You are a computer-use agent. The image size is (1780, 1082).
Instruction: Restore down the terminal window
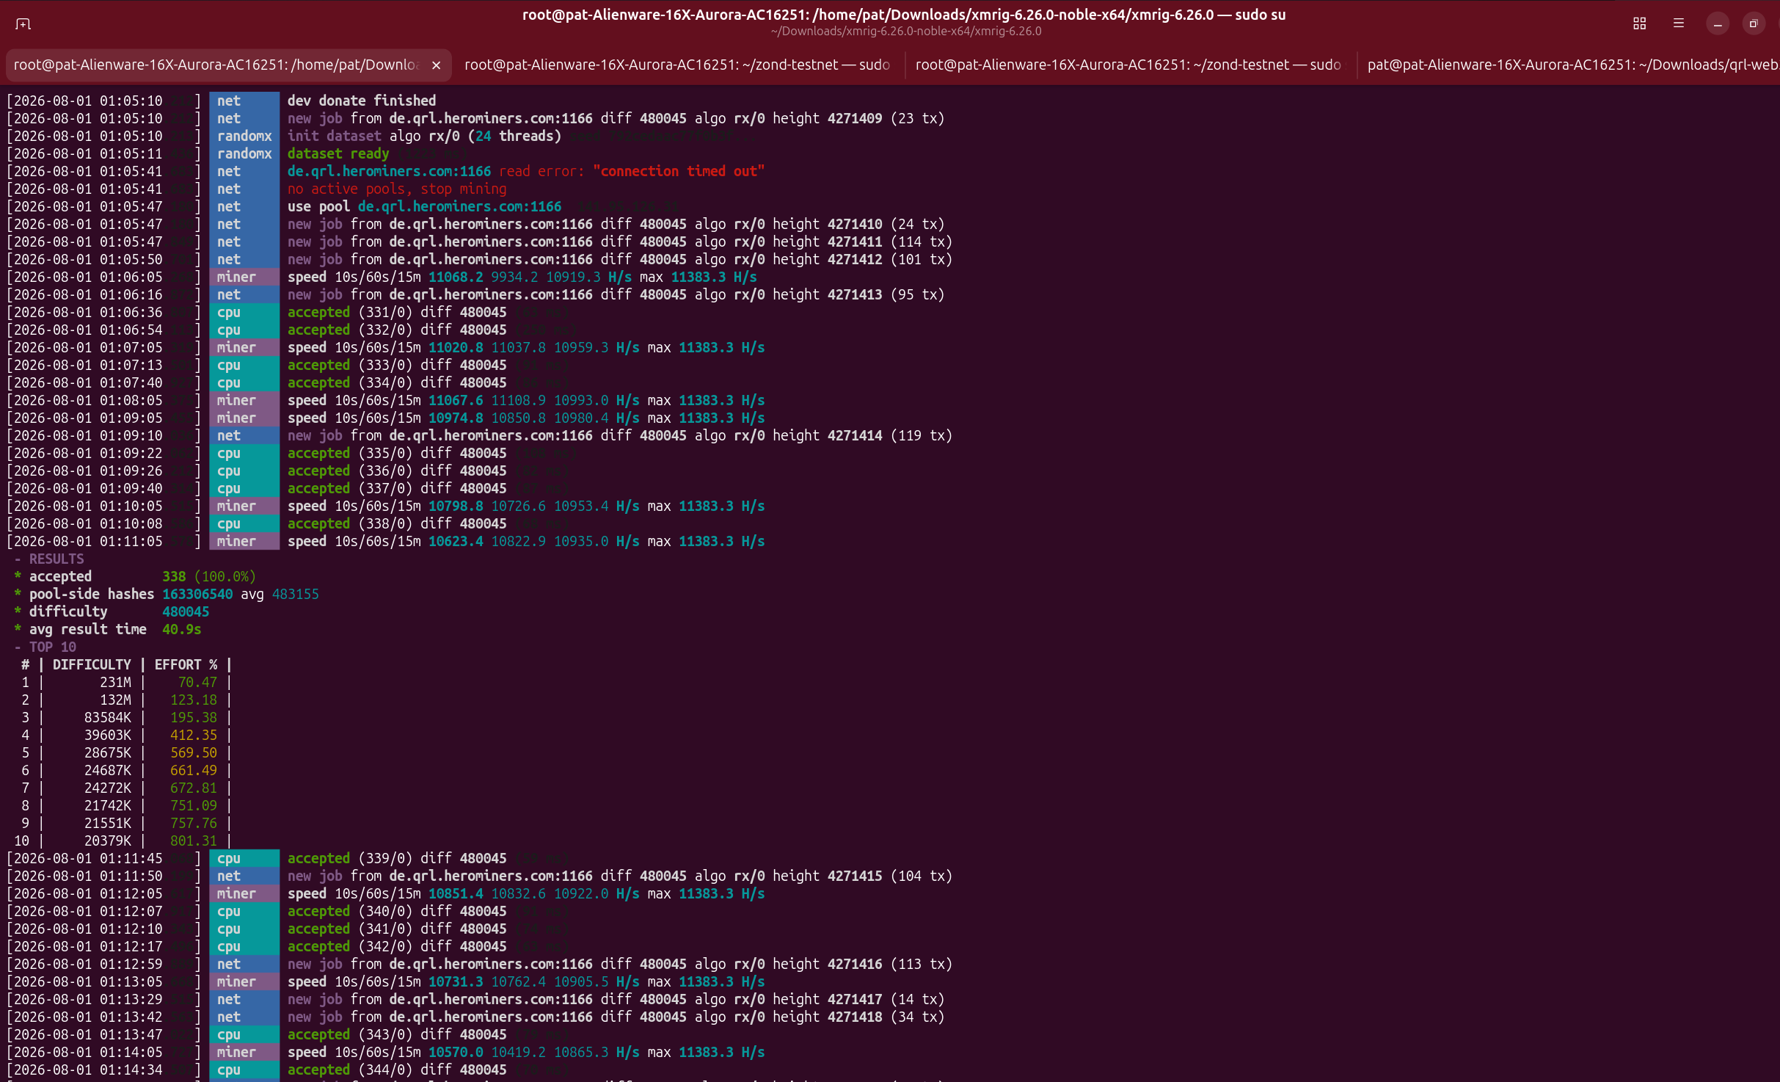[x=1753, y=23]
